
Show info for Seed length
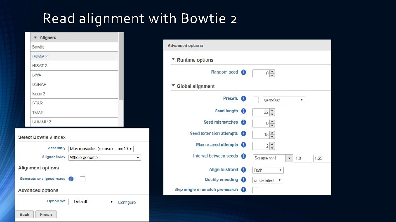pyautogui.click(x=243, y=111)
